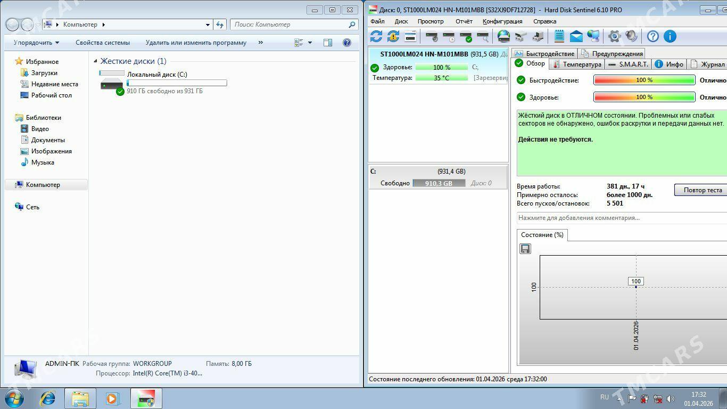Open Internet Explorer from the taskbar
727x409 pixels.
point(48,398)
